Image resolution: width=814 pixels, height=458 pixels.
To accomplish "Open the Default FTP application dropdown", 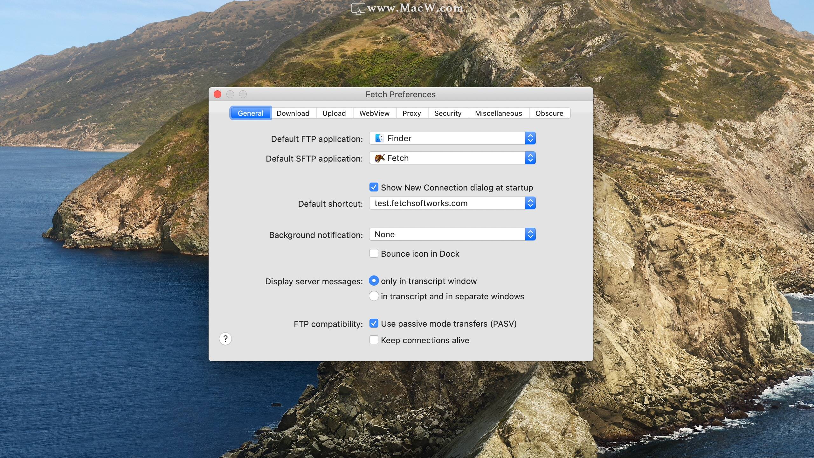I will coord(452,138).
